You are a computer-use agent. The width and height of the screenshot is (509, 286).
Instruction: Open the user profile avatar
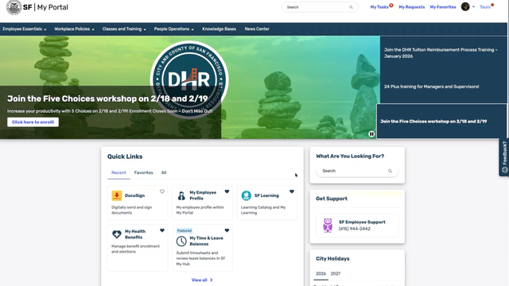[465, 7]
